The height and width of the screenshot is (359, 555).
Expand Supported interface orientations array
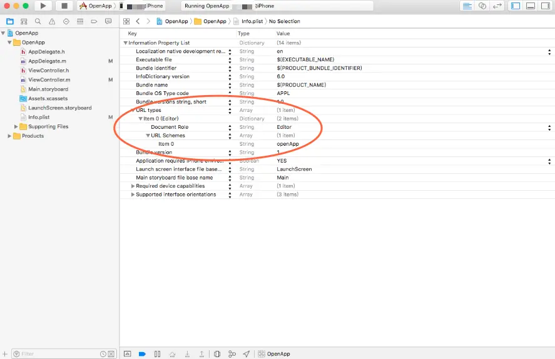(x=133, y=195)
